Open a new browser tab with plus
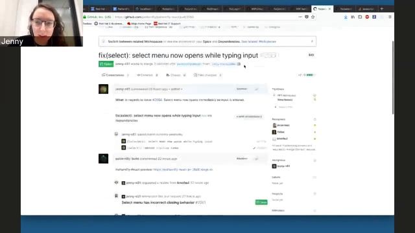 382,8
